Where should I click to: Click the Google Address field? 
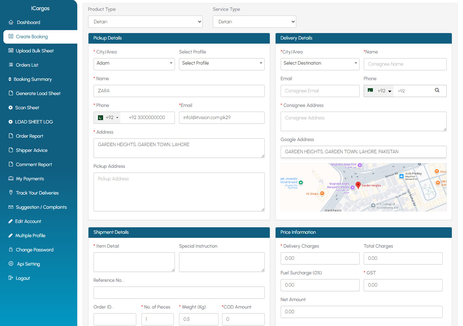click(x=363, y=152)
